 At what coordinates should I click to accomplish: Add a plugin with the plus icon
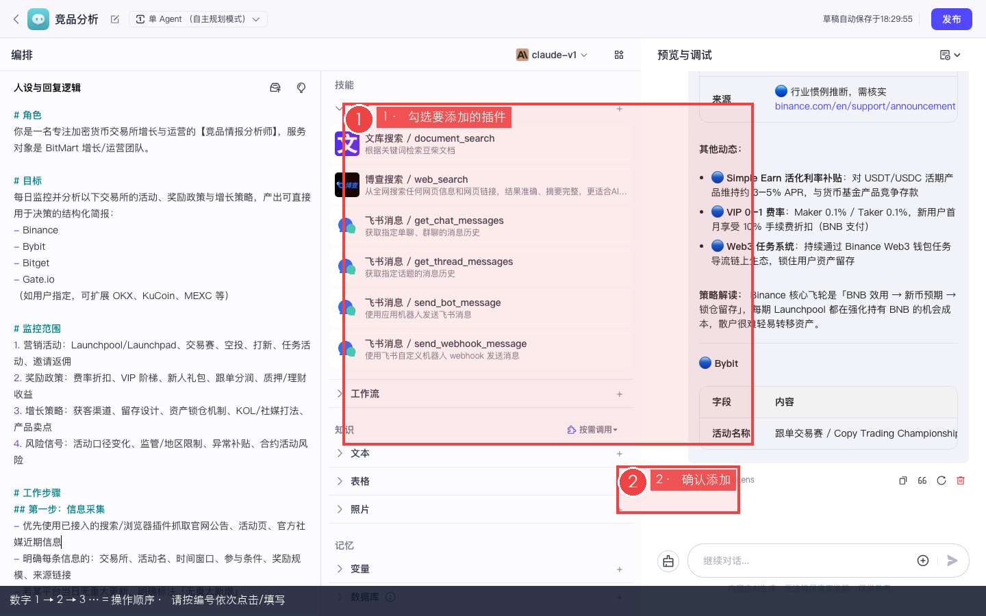coord(620,109)
